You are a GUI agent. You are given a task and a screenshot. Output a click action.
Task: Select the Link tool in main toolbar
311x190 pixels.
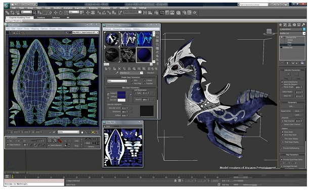7,13
